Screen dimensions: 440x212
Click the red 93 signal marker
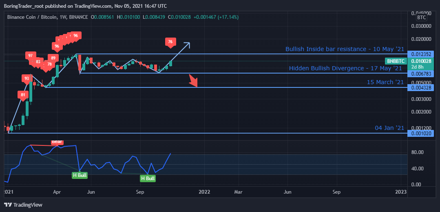27,78
